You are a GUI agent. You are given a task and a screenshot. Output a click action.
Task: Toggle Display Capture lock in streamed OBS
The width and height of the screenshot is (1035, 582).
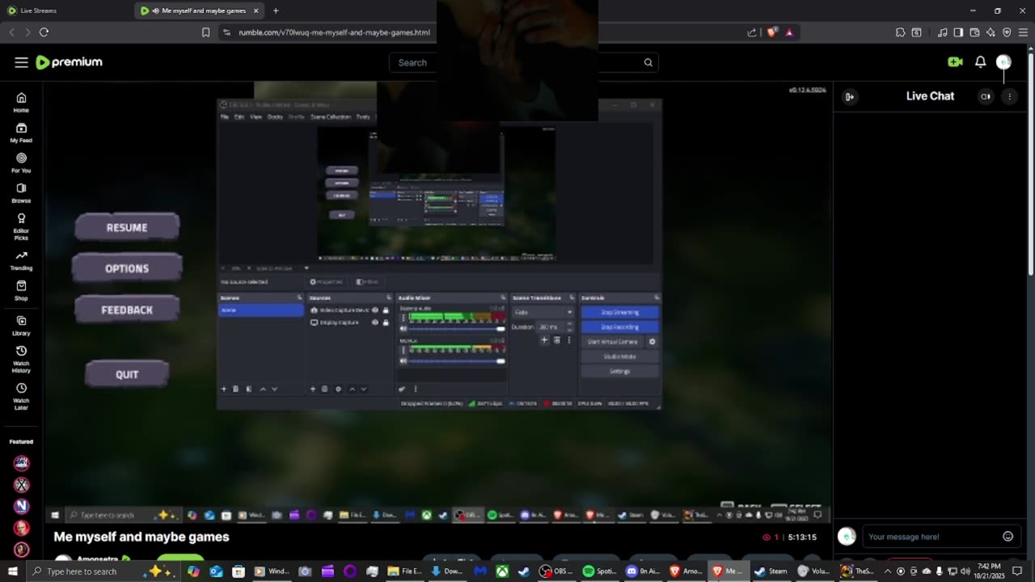click(386, 323)
